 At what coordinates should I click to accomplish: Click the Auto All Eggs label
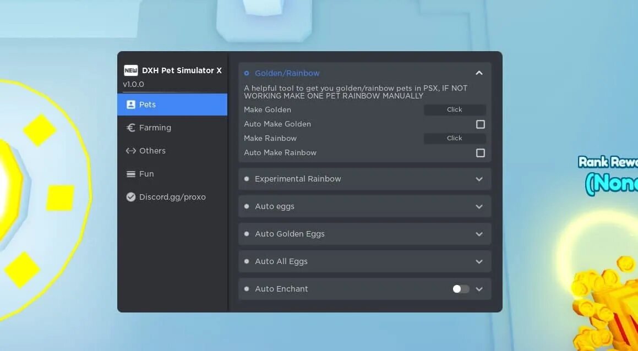tap(281, 261)
